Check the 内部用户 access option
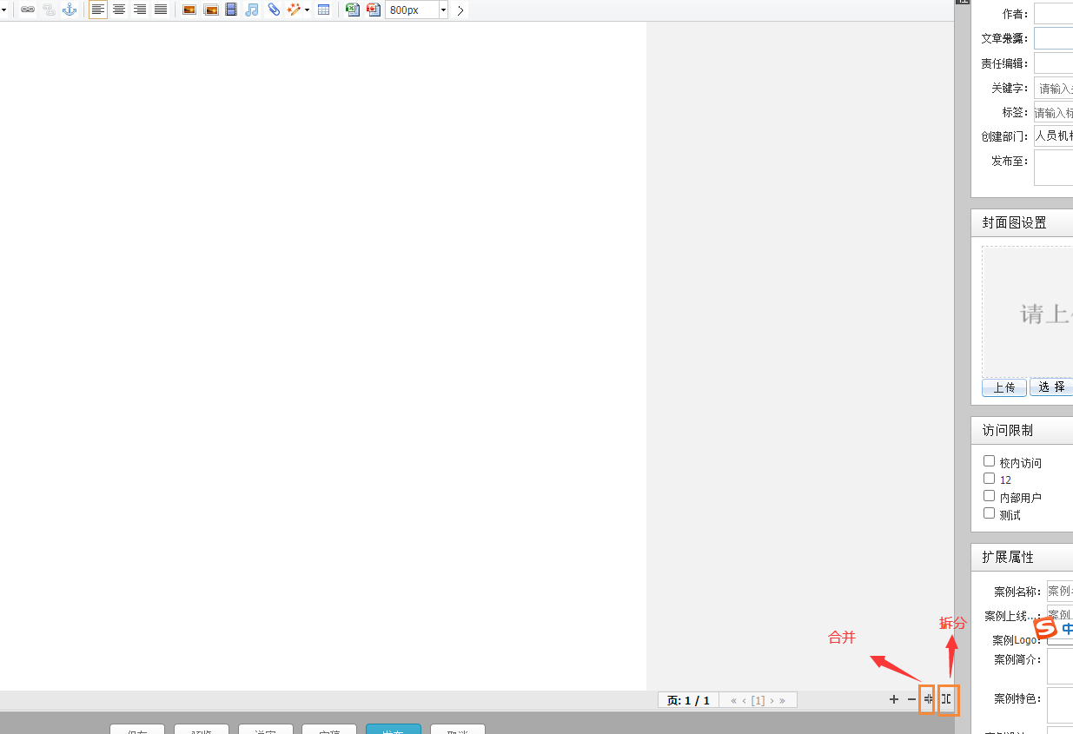The image size is (1073, 734). pos(989,496)
